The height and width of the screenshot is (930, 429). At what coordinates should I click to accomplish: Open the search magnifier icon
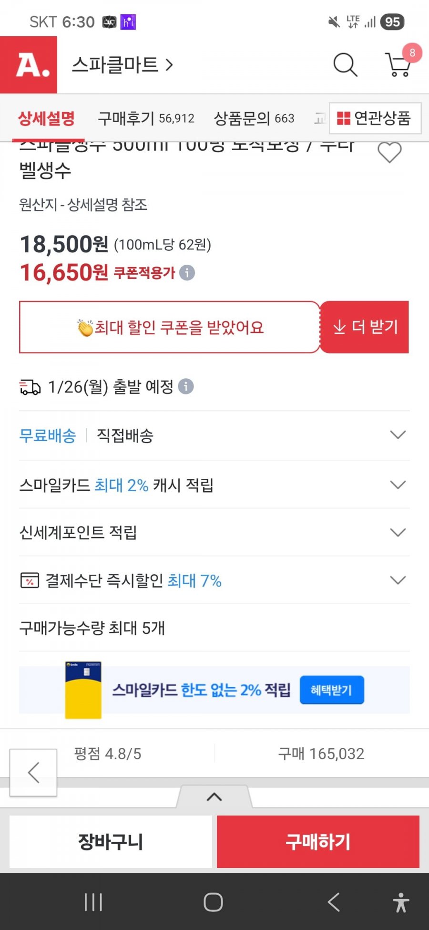pos(345,65)
